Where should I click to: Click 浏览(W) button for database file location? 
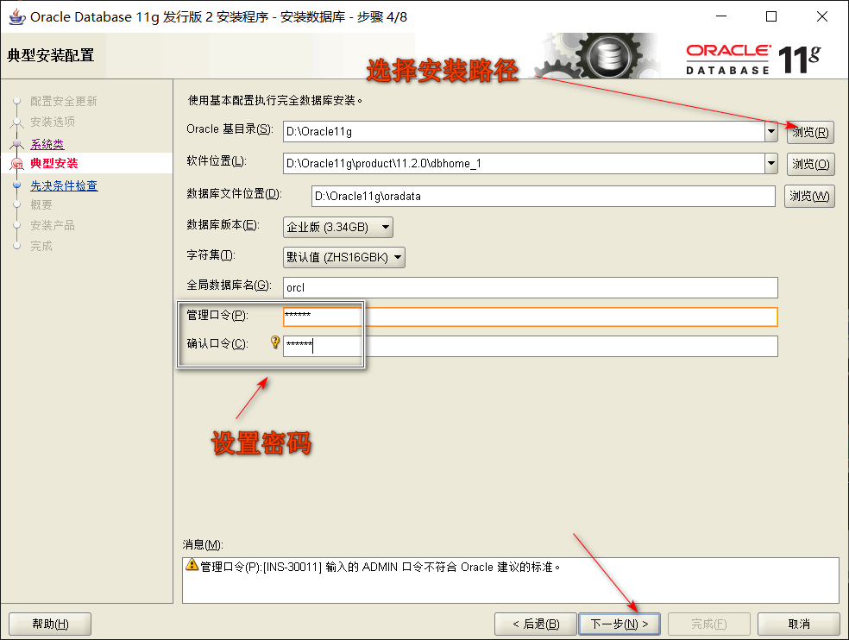point(809,196)
